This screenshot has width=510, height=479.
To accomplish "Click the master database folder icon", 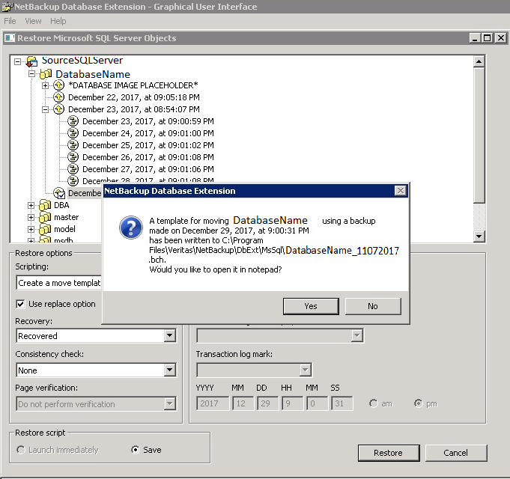I will click(x=45, y=217).
